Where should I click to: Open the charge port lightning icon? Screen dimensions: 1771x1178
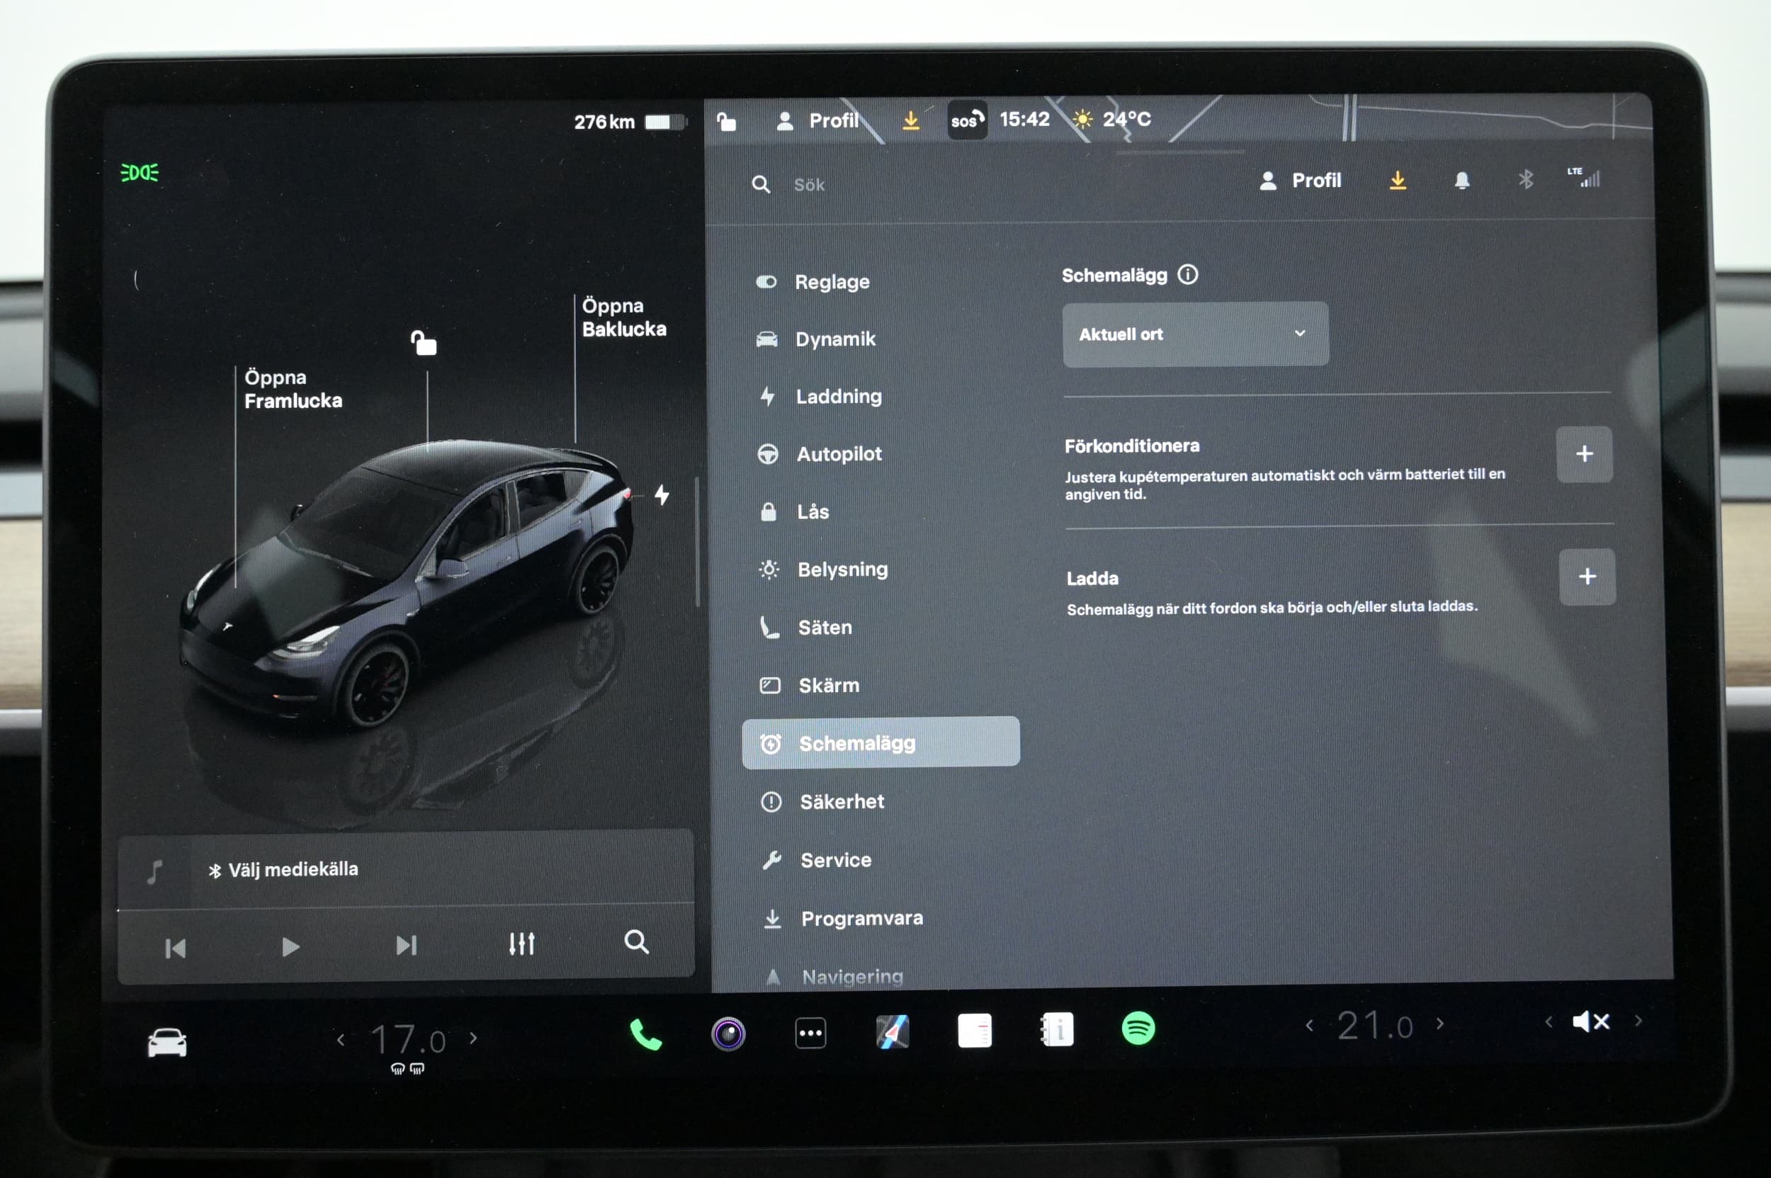click(661, 494)
